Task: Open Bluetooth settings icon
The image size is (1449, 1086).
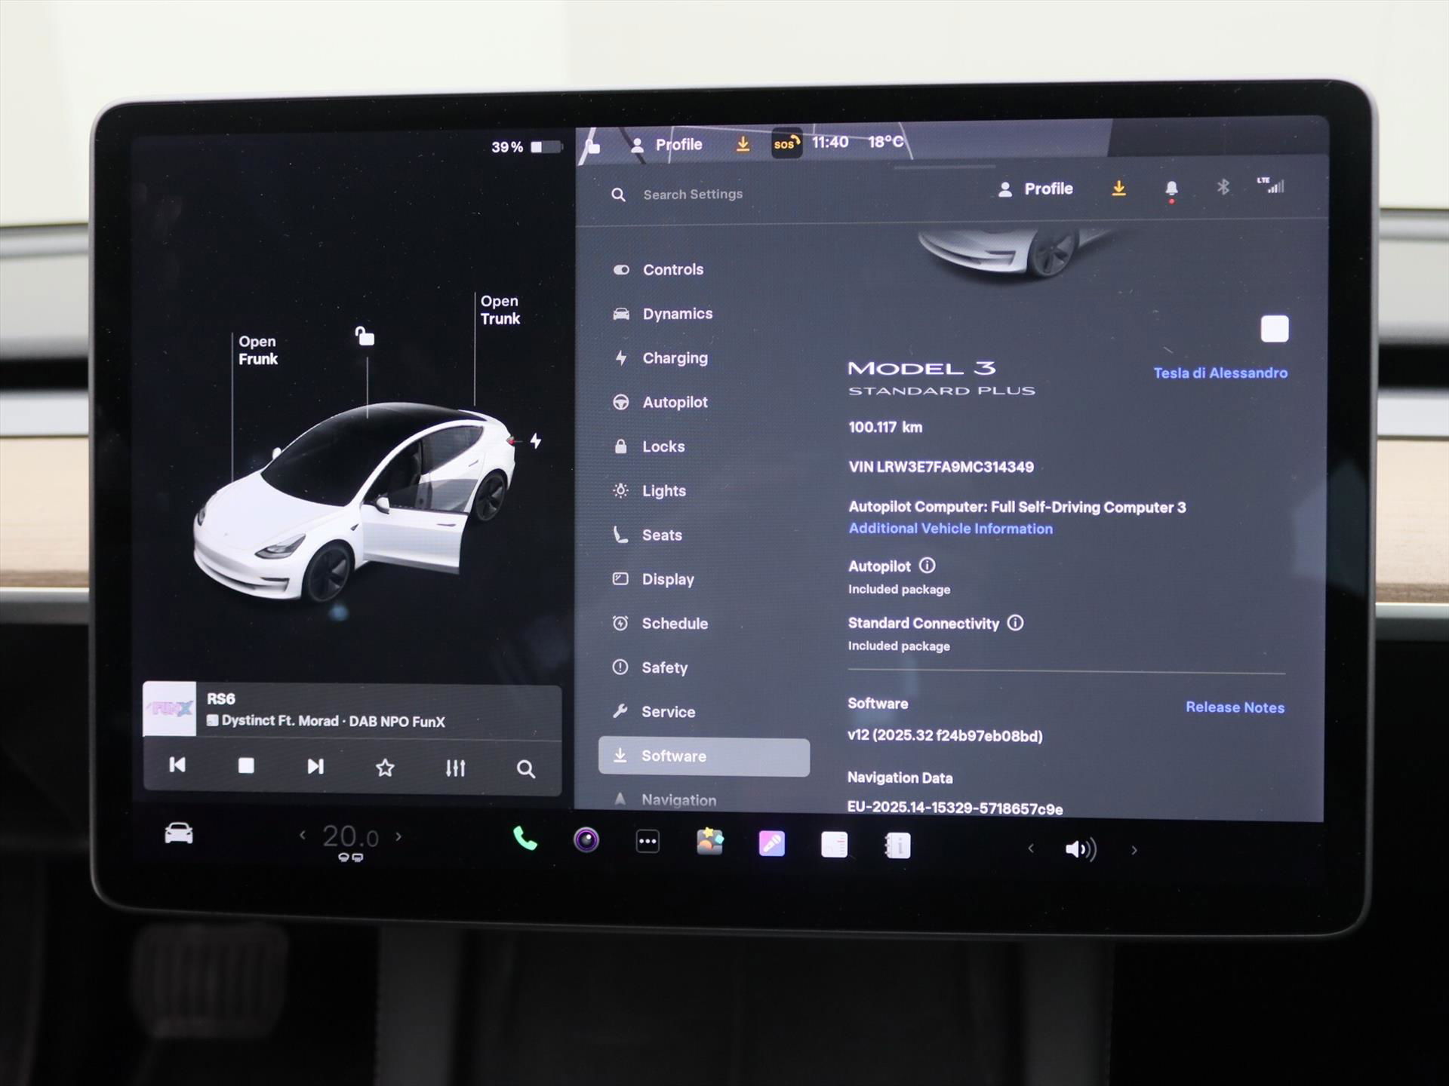Action: tap(1223, 187)
